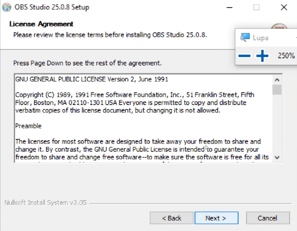Go back with the < Back button

171,218
